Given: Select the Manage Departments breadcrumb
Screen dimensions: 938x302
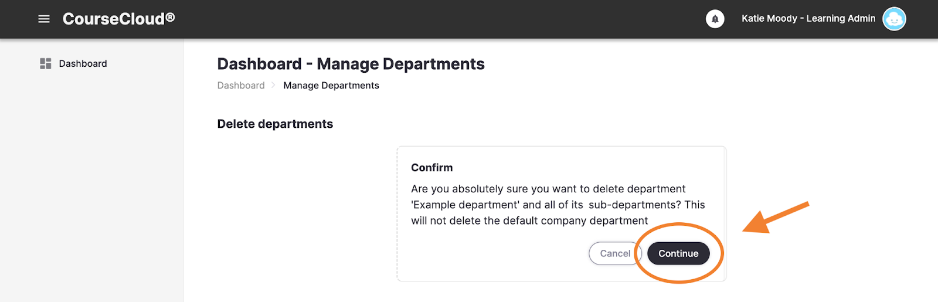Looking at the screenshot, I should click(331, 86).
